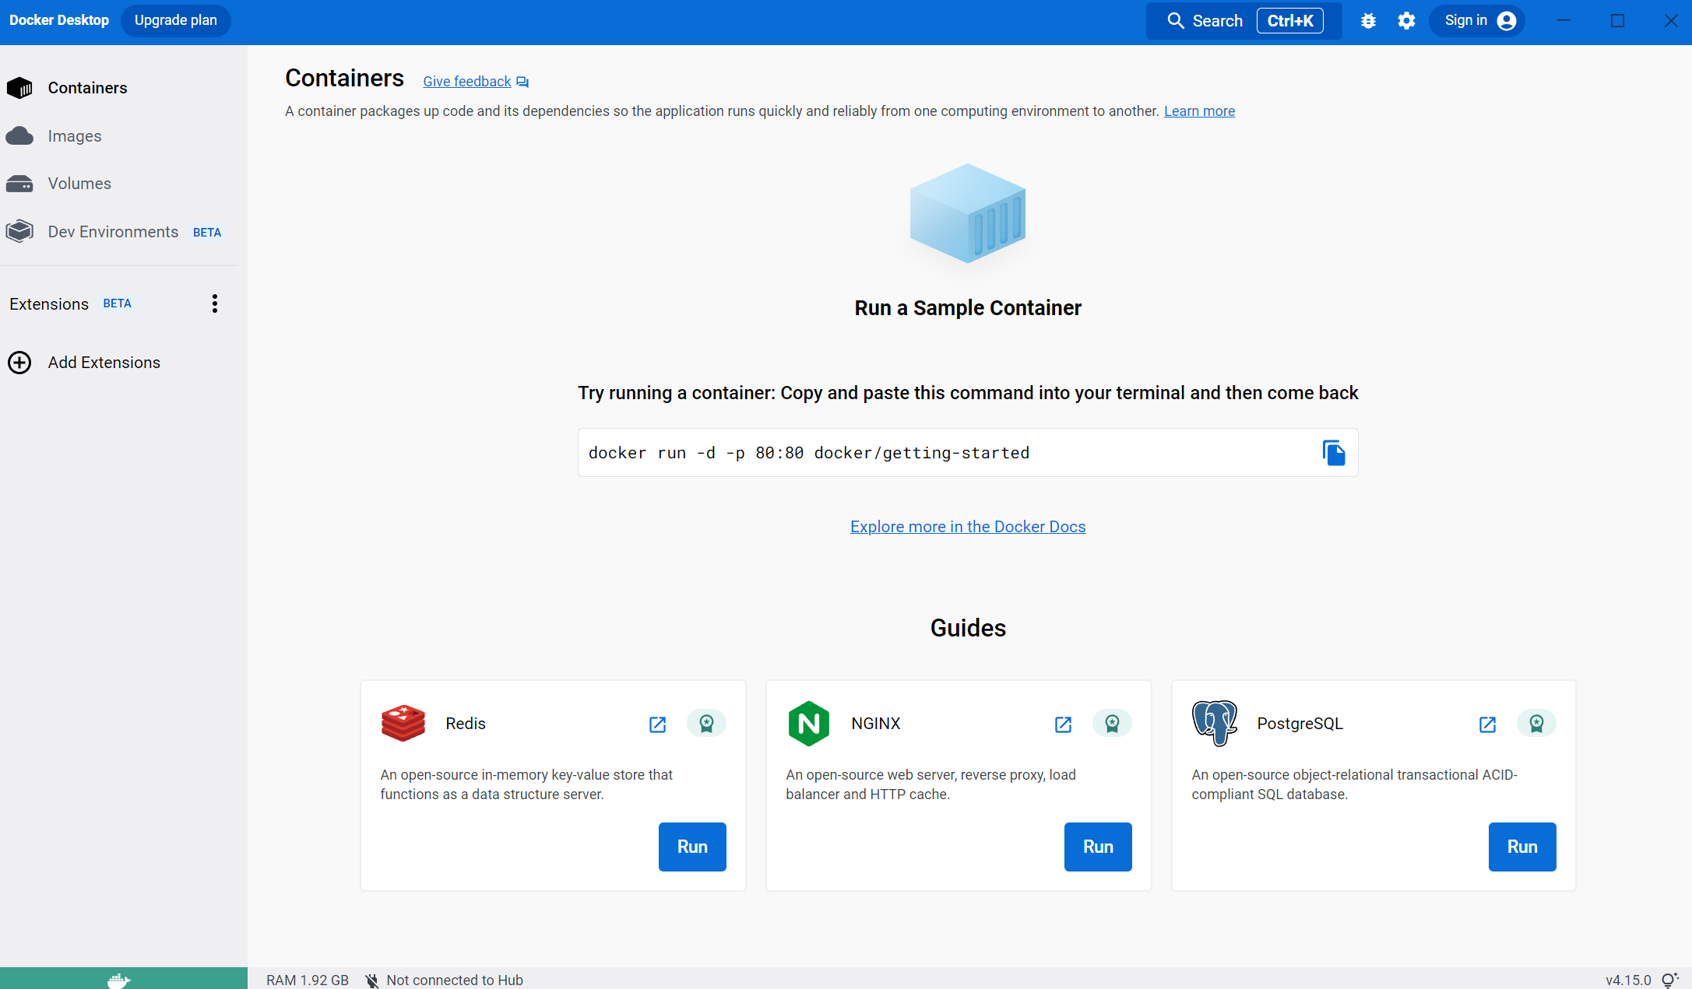The height and width of the screenshot is (989, 1692).
Task: Click the Add Extensions plus icon
Action: [19, 363]
